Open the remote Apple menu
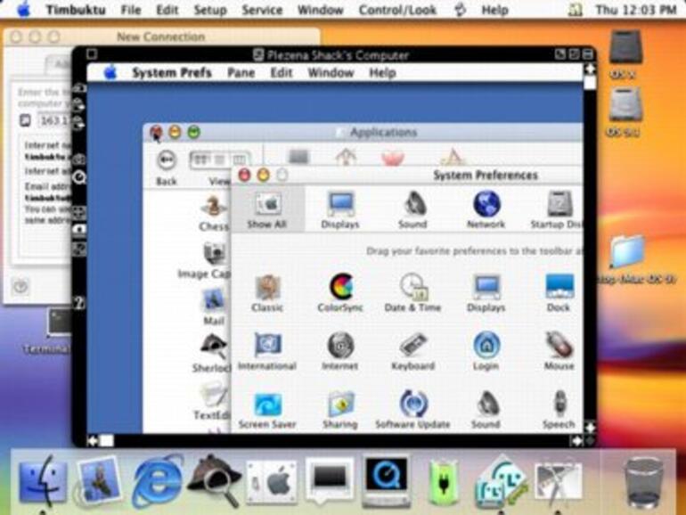The image size is (686, 515). pos(110,73)
